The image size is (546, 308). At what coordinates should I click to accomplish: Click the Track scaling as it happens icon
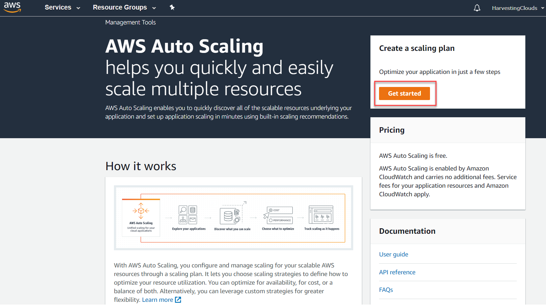coord(321,215)
